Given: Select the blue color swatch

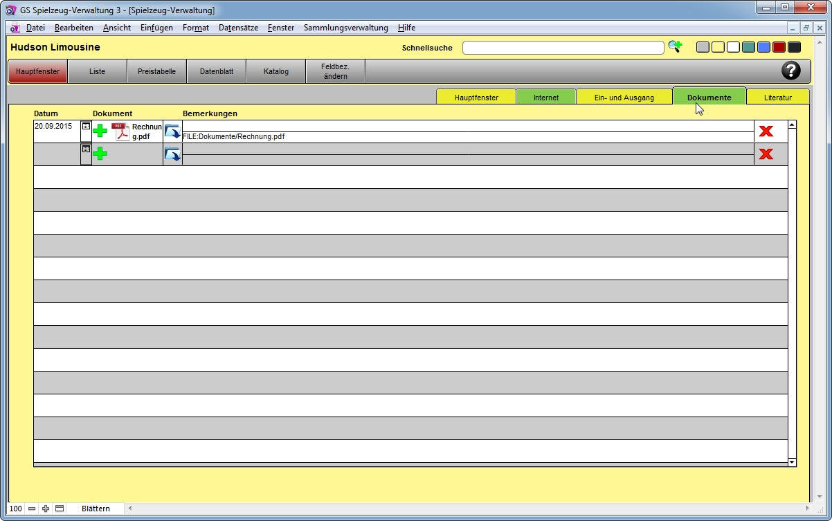Looking at the screenshot, I should point(763,47).
